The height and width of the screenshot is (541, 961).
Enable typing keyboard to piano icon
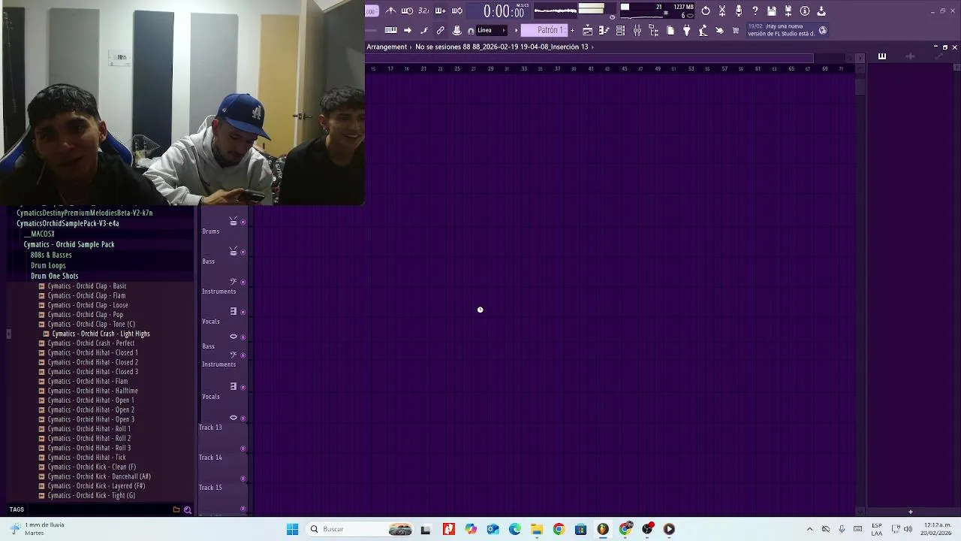point(391,30)
